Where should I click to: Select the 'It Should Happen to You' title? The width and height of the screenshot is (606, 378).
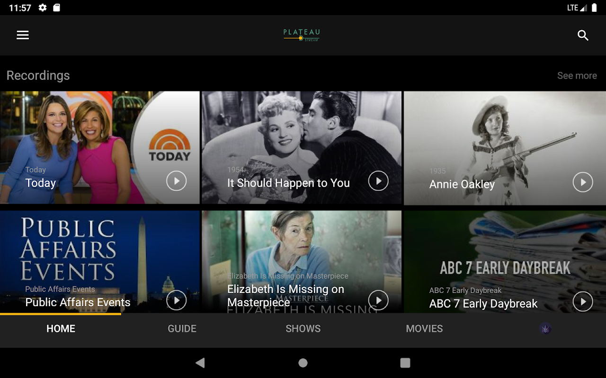coord(288,183)
